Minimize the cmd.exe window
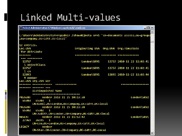This screenshot has width=182, height=136. click(x=145, y=28)
